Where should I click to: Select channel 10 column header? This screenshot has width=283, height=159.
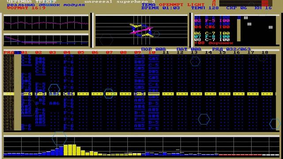(152, 53)
